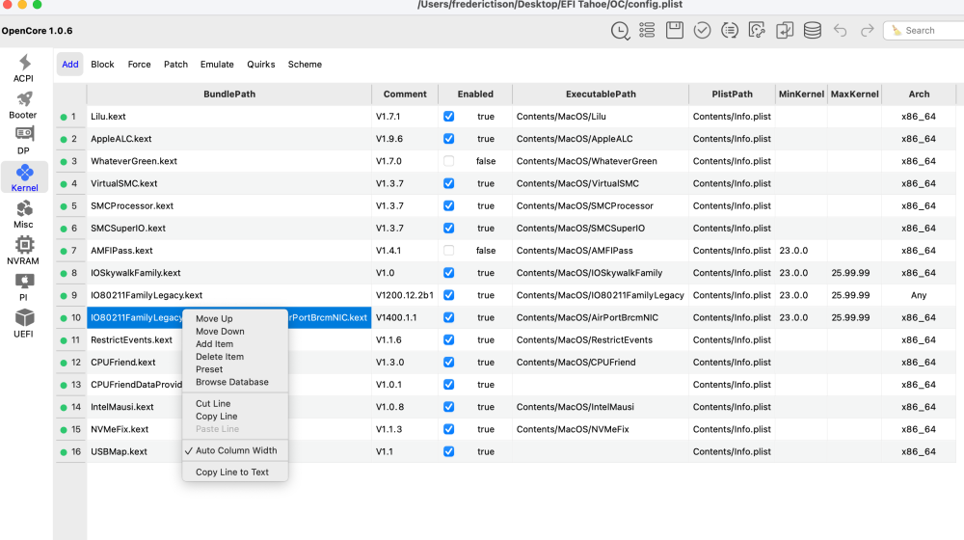This screenshot has height=540, width=964.
Task: Toggle the IOSkywalkFamily.kext enabled checkbox
Action: coord(449,273)
